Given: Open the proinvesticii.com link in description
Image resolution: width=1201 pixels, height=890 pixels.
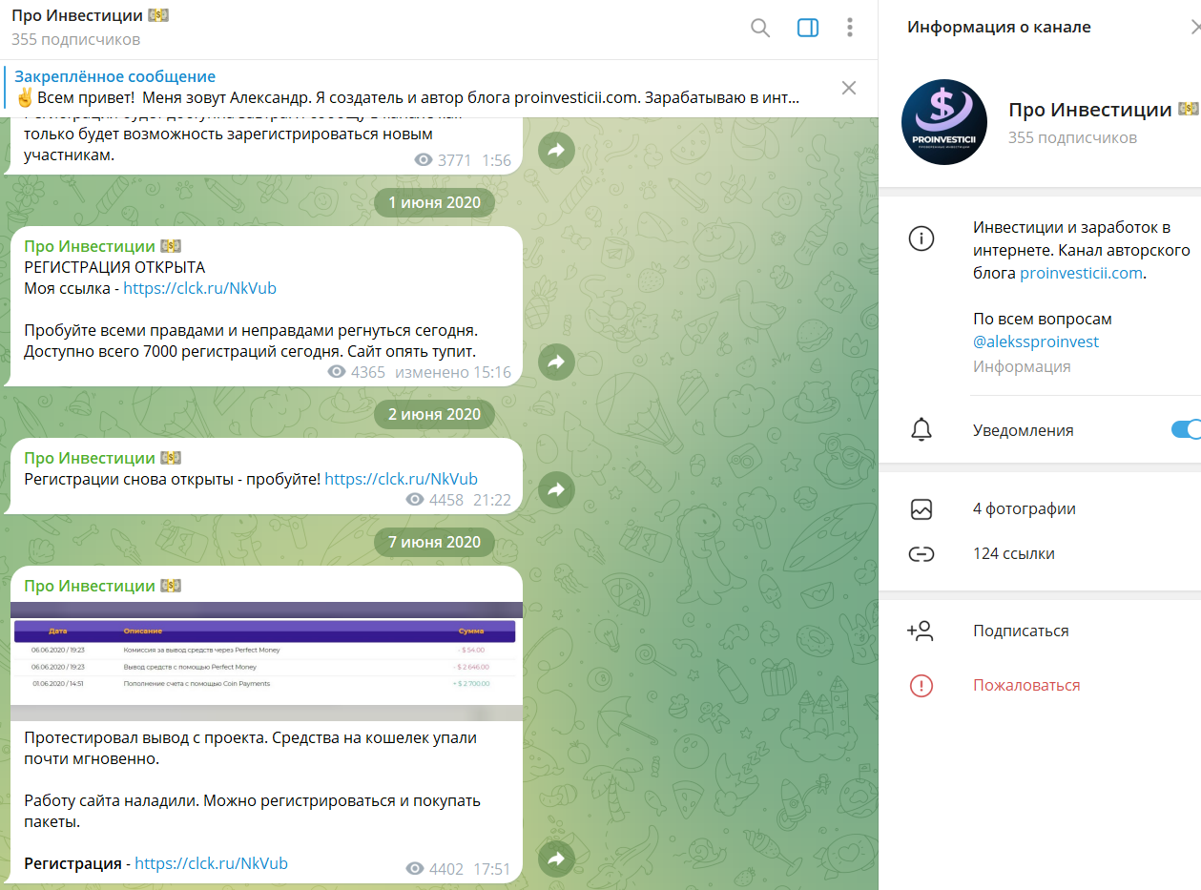Looking at the screenshot, I should [x=1081, y=273].
